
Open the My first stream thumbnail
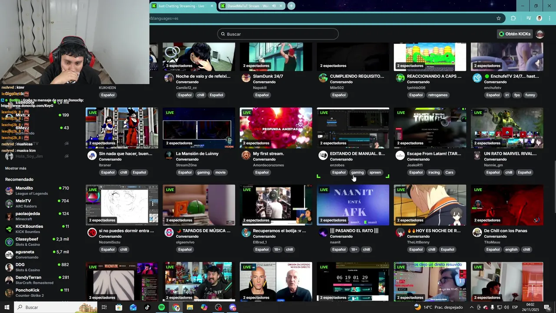point(276,128)
